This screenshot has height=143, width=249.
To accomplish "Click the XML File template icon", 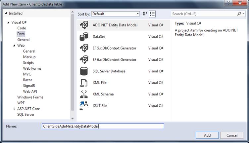I will [x=84, y=83].
